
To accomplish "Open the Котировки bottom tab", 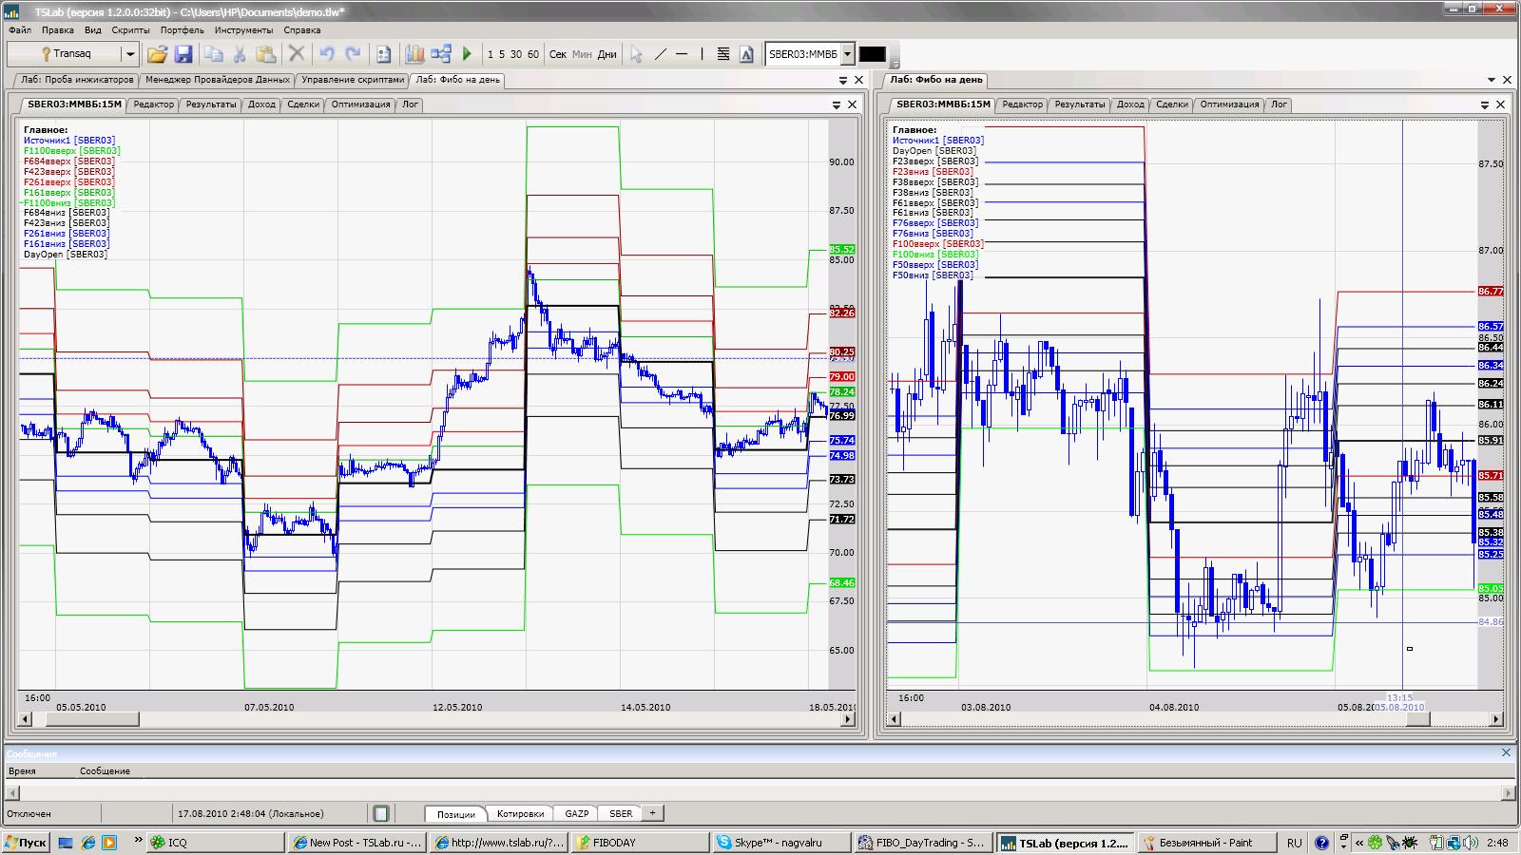I will [x=520, y=813].
